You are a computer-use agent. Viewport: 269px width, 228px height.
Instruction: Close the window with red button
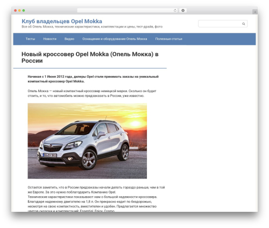pyautogui.click(x=16, y=10)
